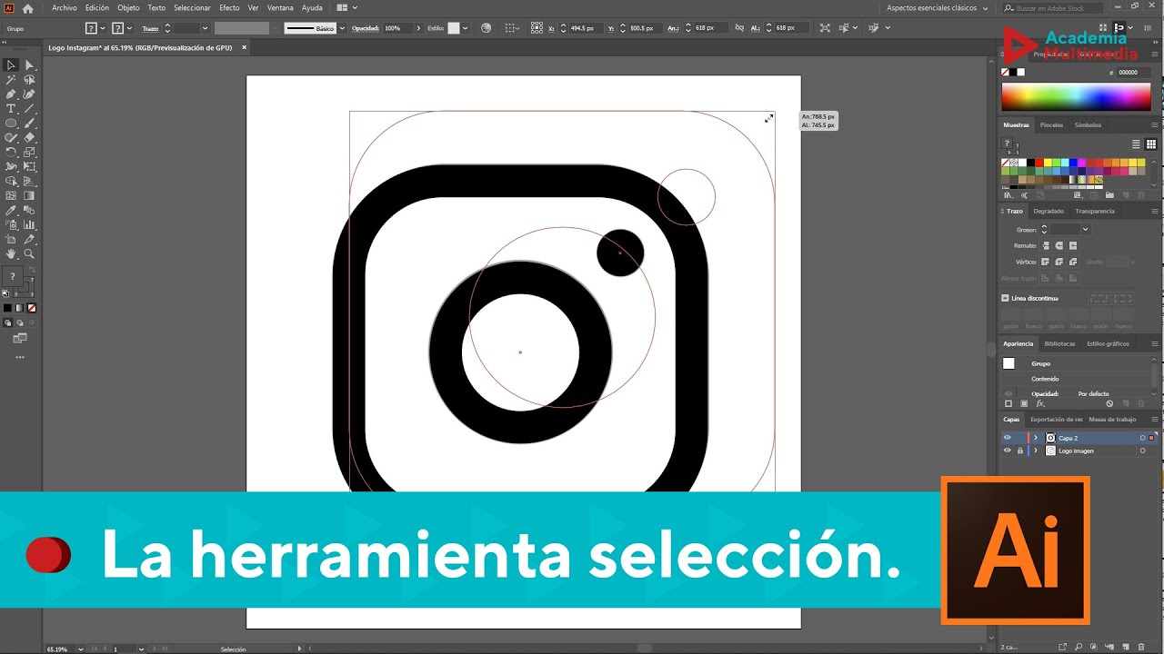Select the Shape Builder tool
Image resolution: width=1164 pixels, height=654 pixels.
click(x=11, y=182)
